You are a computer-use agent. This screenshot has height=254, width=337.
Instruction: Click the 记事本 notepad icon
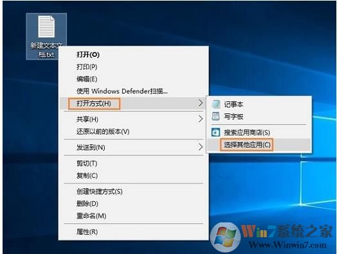pos(216,104)
